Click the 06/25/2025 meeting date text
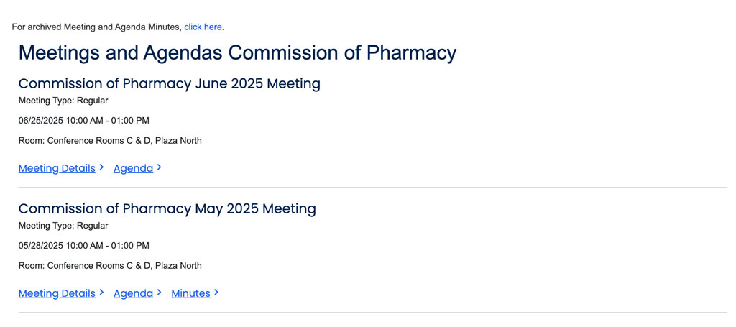 coord(83,121)
